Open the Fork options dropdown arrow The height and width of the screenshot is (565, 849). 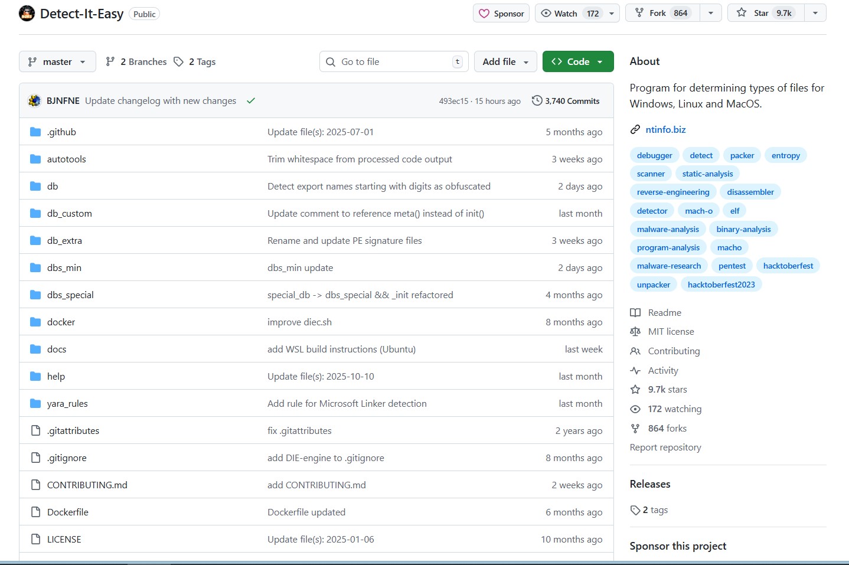[710, 13]
